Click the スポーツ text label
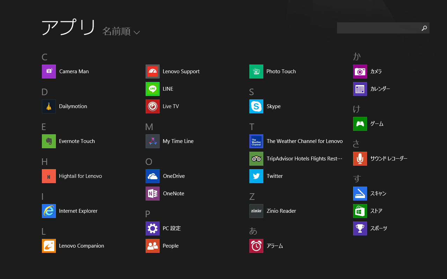Viewport: 447px width, 279px height. (x=379, y=228)
